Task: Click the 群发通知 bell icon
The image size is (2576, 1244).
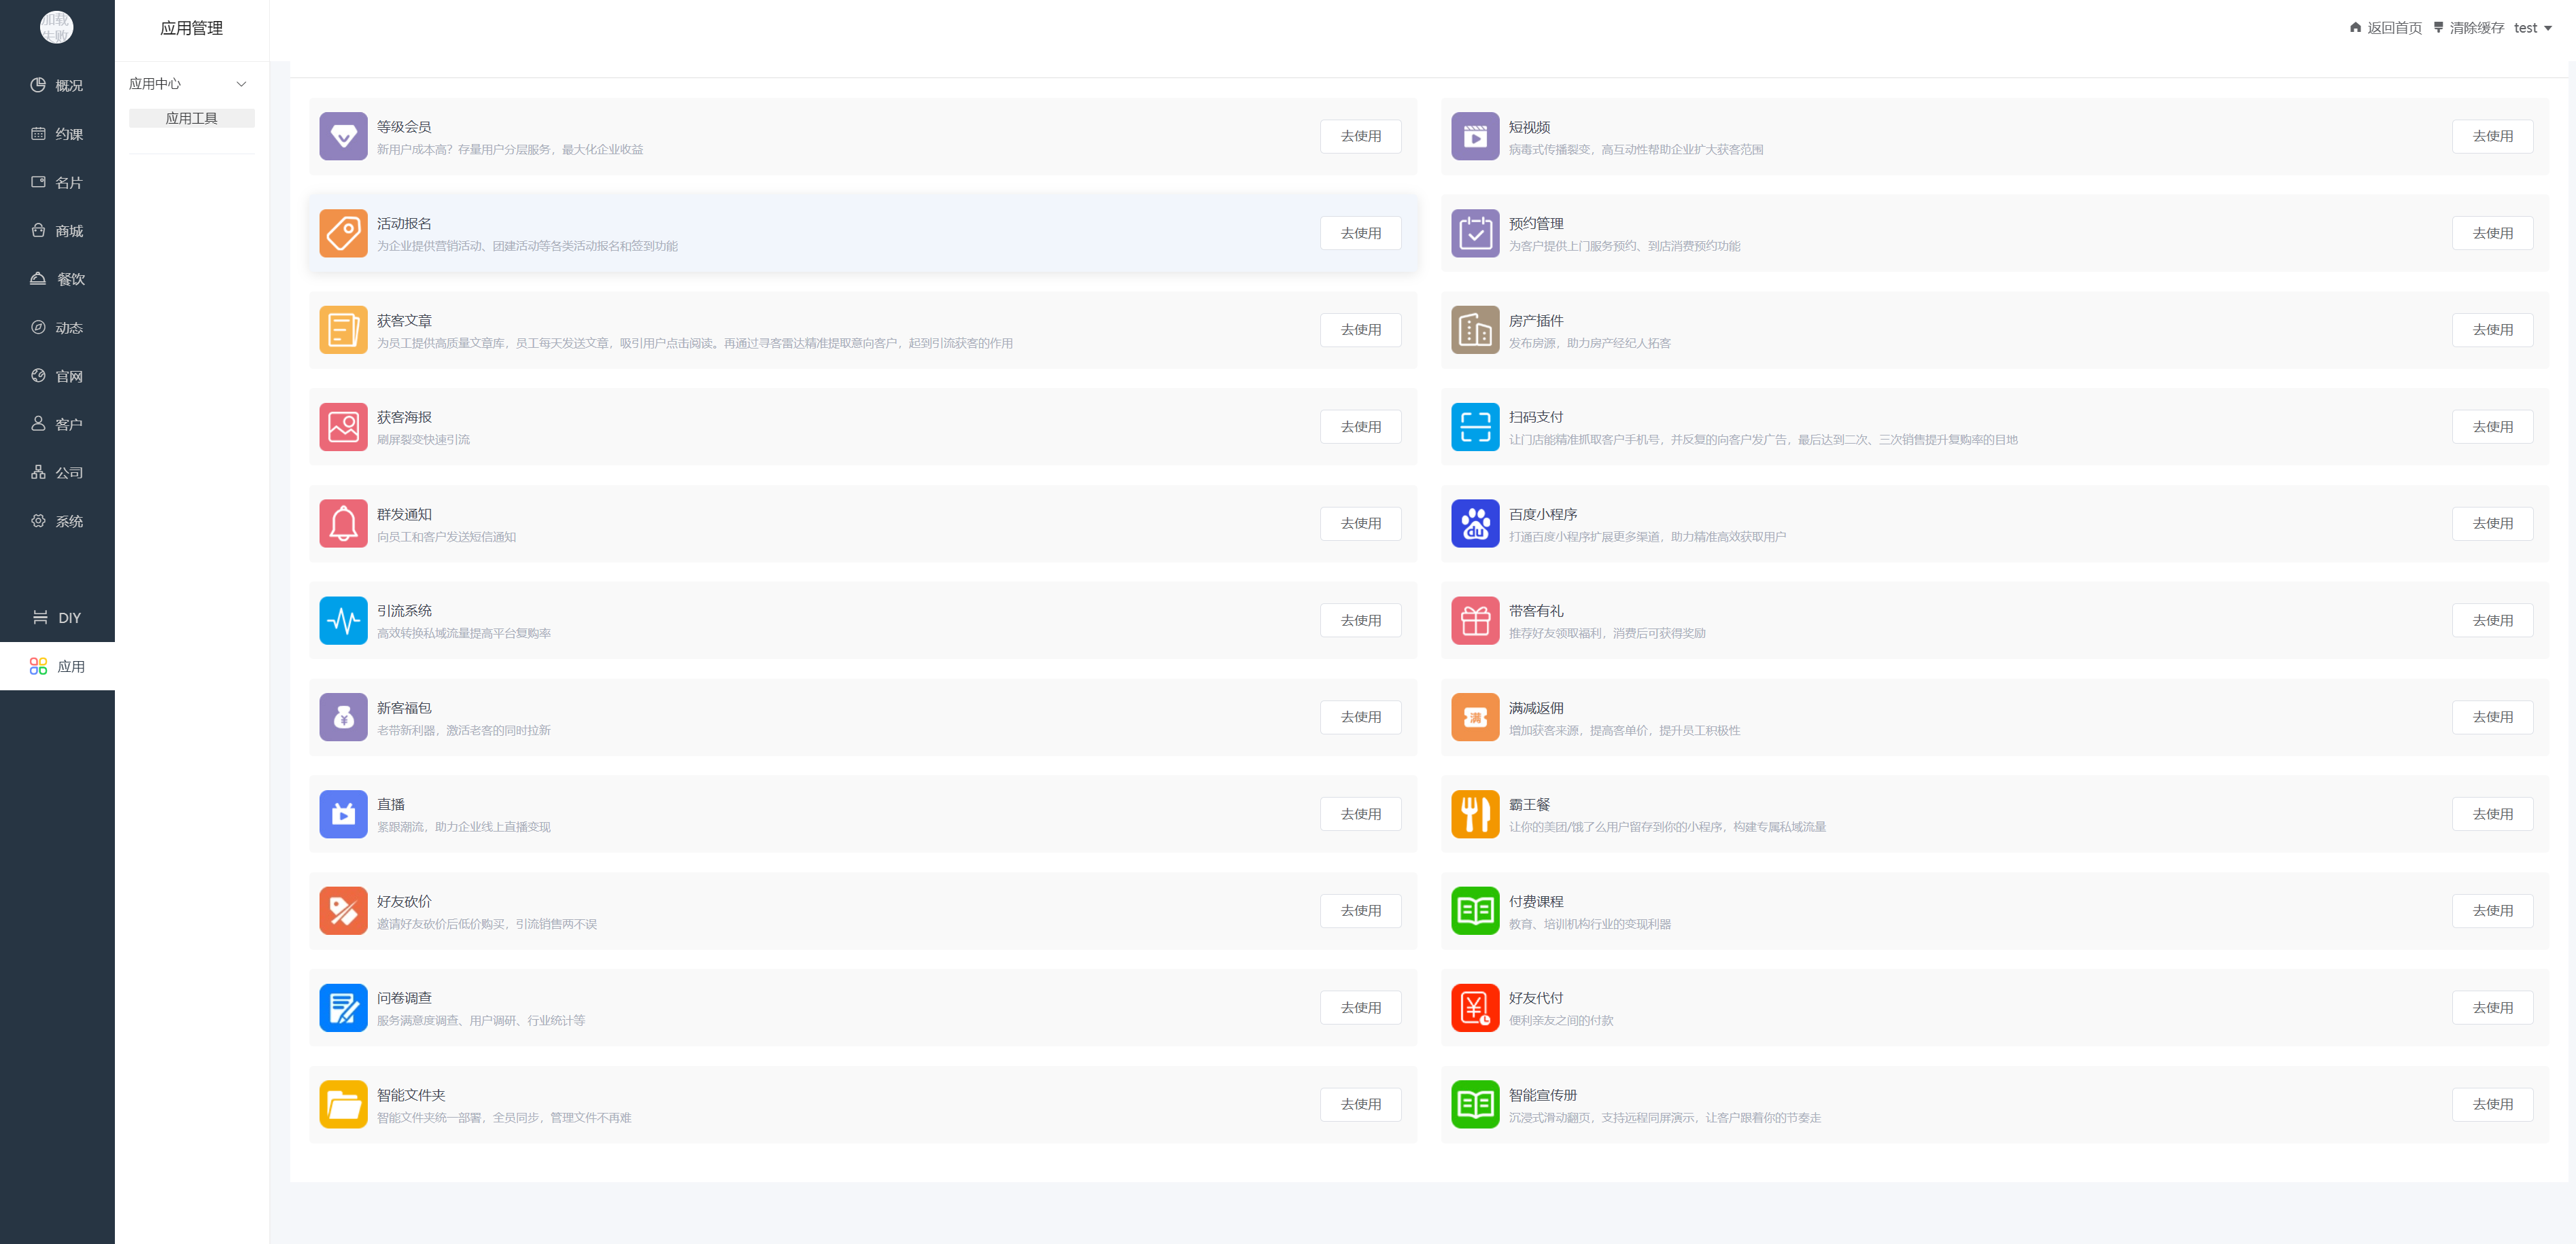Action: (x=343, y=524)
